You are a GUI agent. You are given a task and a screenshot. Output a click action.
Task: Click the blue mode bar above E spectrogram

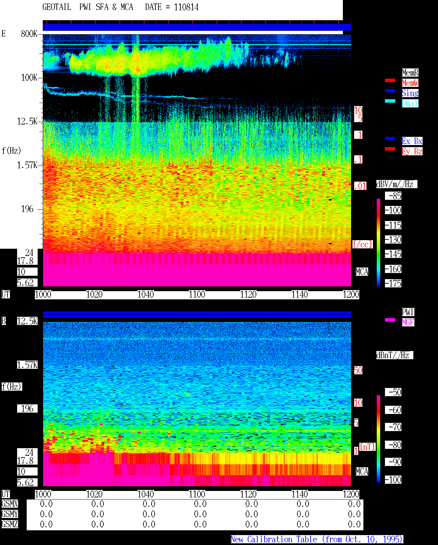tap(197, 27)
